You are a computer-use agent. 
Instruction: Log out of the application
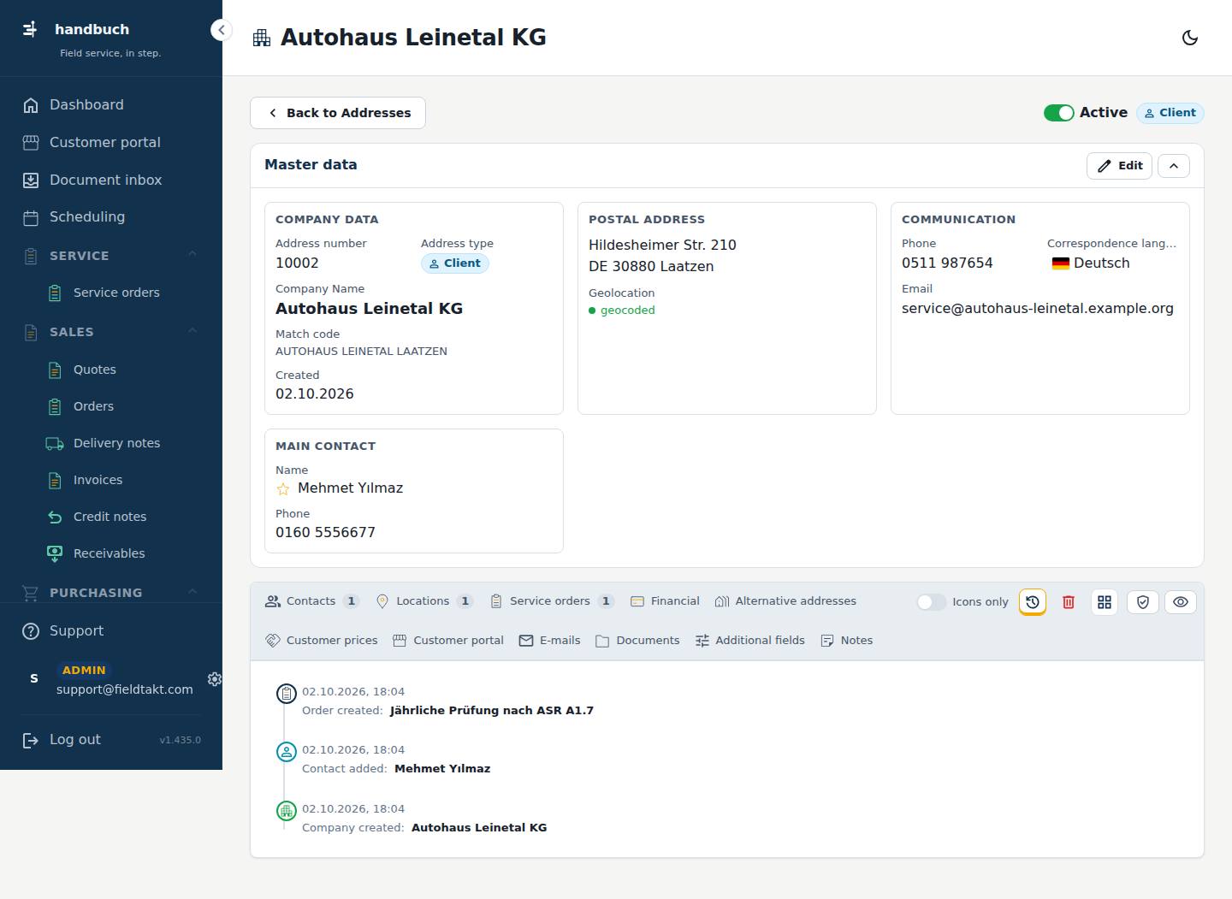pyautogui.click(x=62, y=740)
